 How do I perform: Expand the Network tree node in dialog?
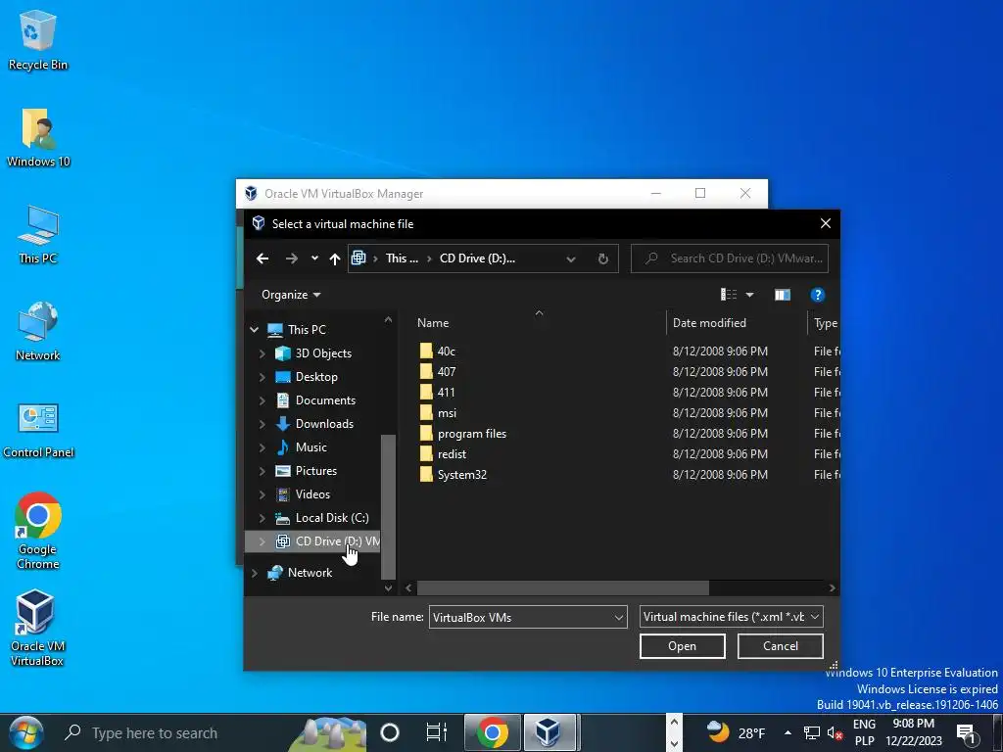254,572
